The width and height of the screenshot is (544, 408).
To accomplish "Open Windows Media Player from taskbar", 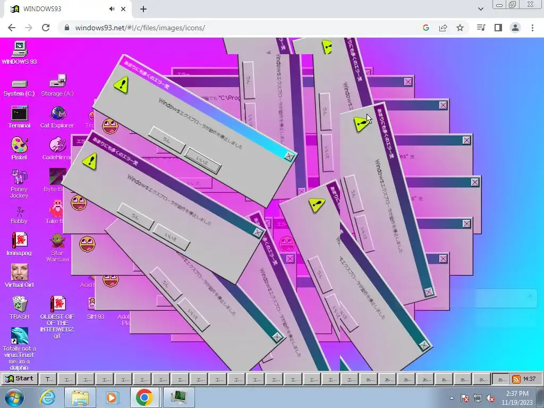I will pyautogui.click(x=112, y=397).
